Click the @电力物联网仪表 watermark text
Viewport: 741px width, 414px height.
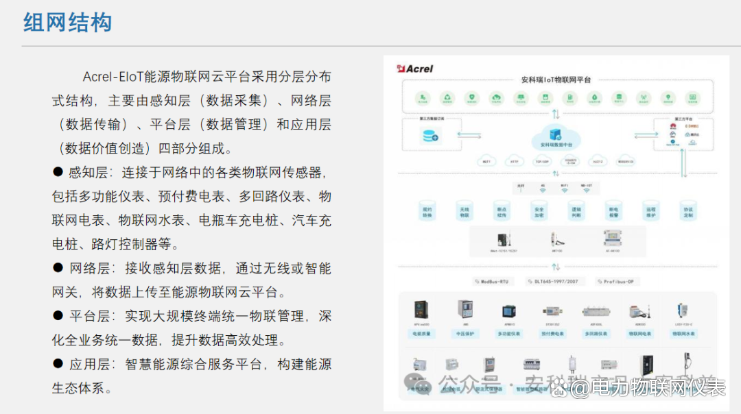648,387
